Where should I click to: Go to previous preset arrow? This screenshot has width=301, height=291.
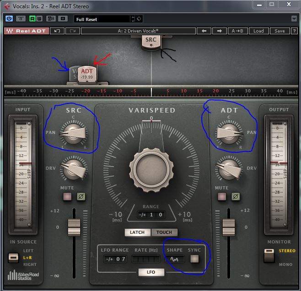(x=204, y=31)
